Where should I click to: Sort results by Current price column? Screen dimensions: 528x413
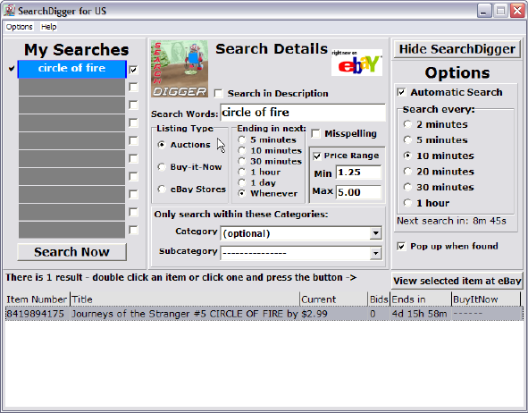coord(334,299)
